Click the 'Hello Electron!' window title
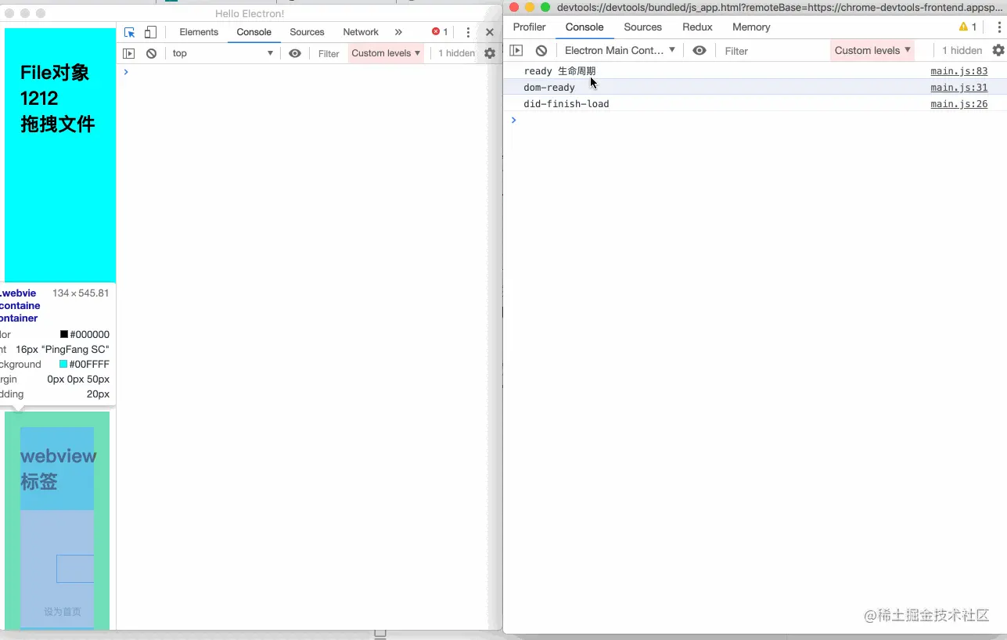Image resolution: width=1007 pixels, height=640 pixels. (250, 13)
